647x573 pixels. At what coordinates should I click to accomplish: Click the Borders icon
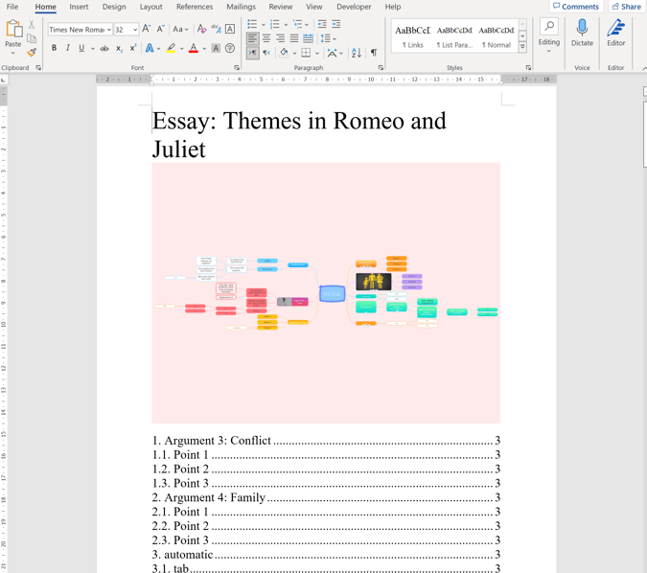pyautogui.click(x=306, y=53)
